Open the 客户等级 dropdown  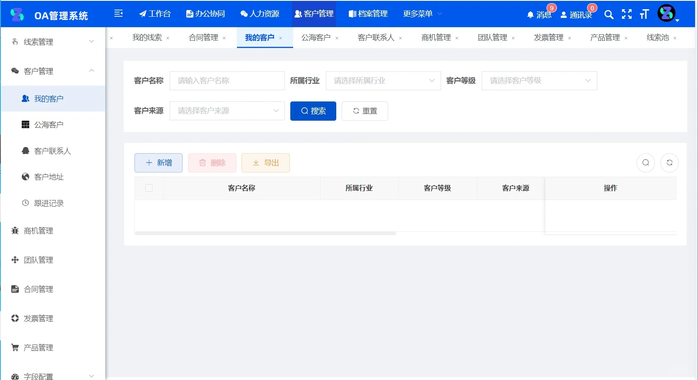click(x=539, y=81)
